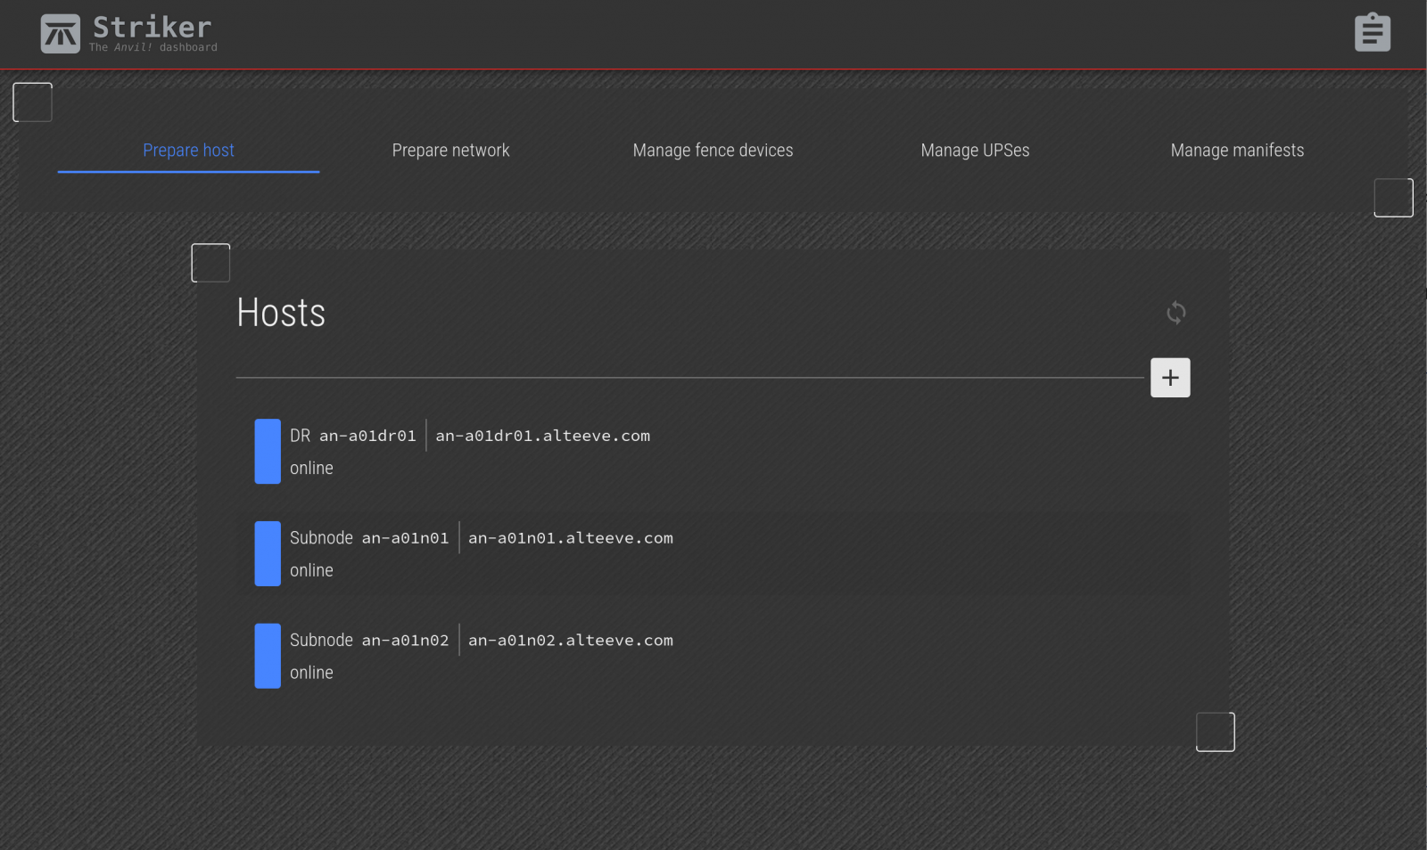Open host an-a01n02.alteeve.com
This screenshot has height=850, width=1427.
pyautogui.click(x=570, y=641)
